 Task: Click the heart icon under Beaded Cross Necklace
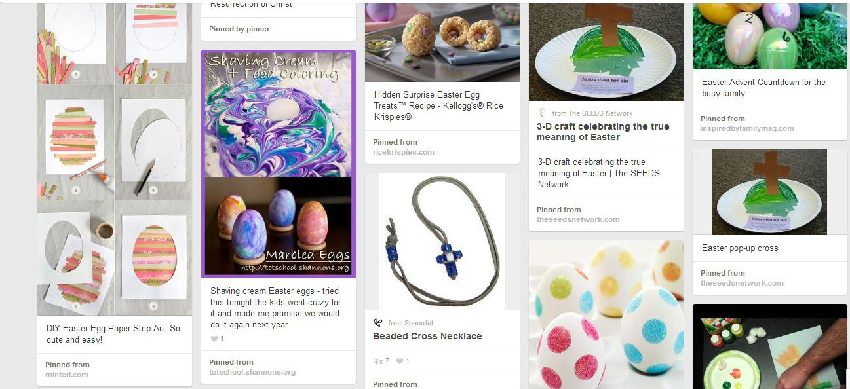pyautogui.click(x=399, y=361)
